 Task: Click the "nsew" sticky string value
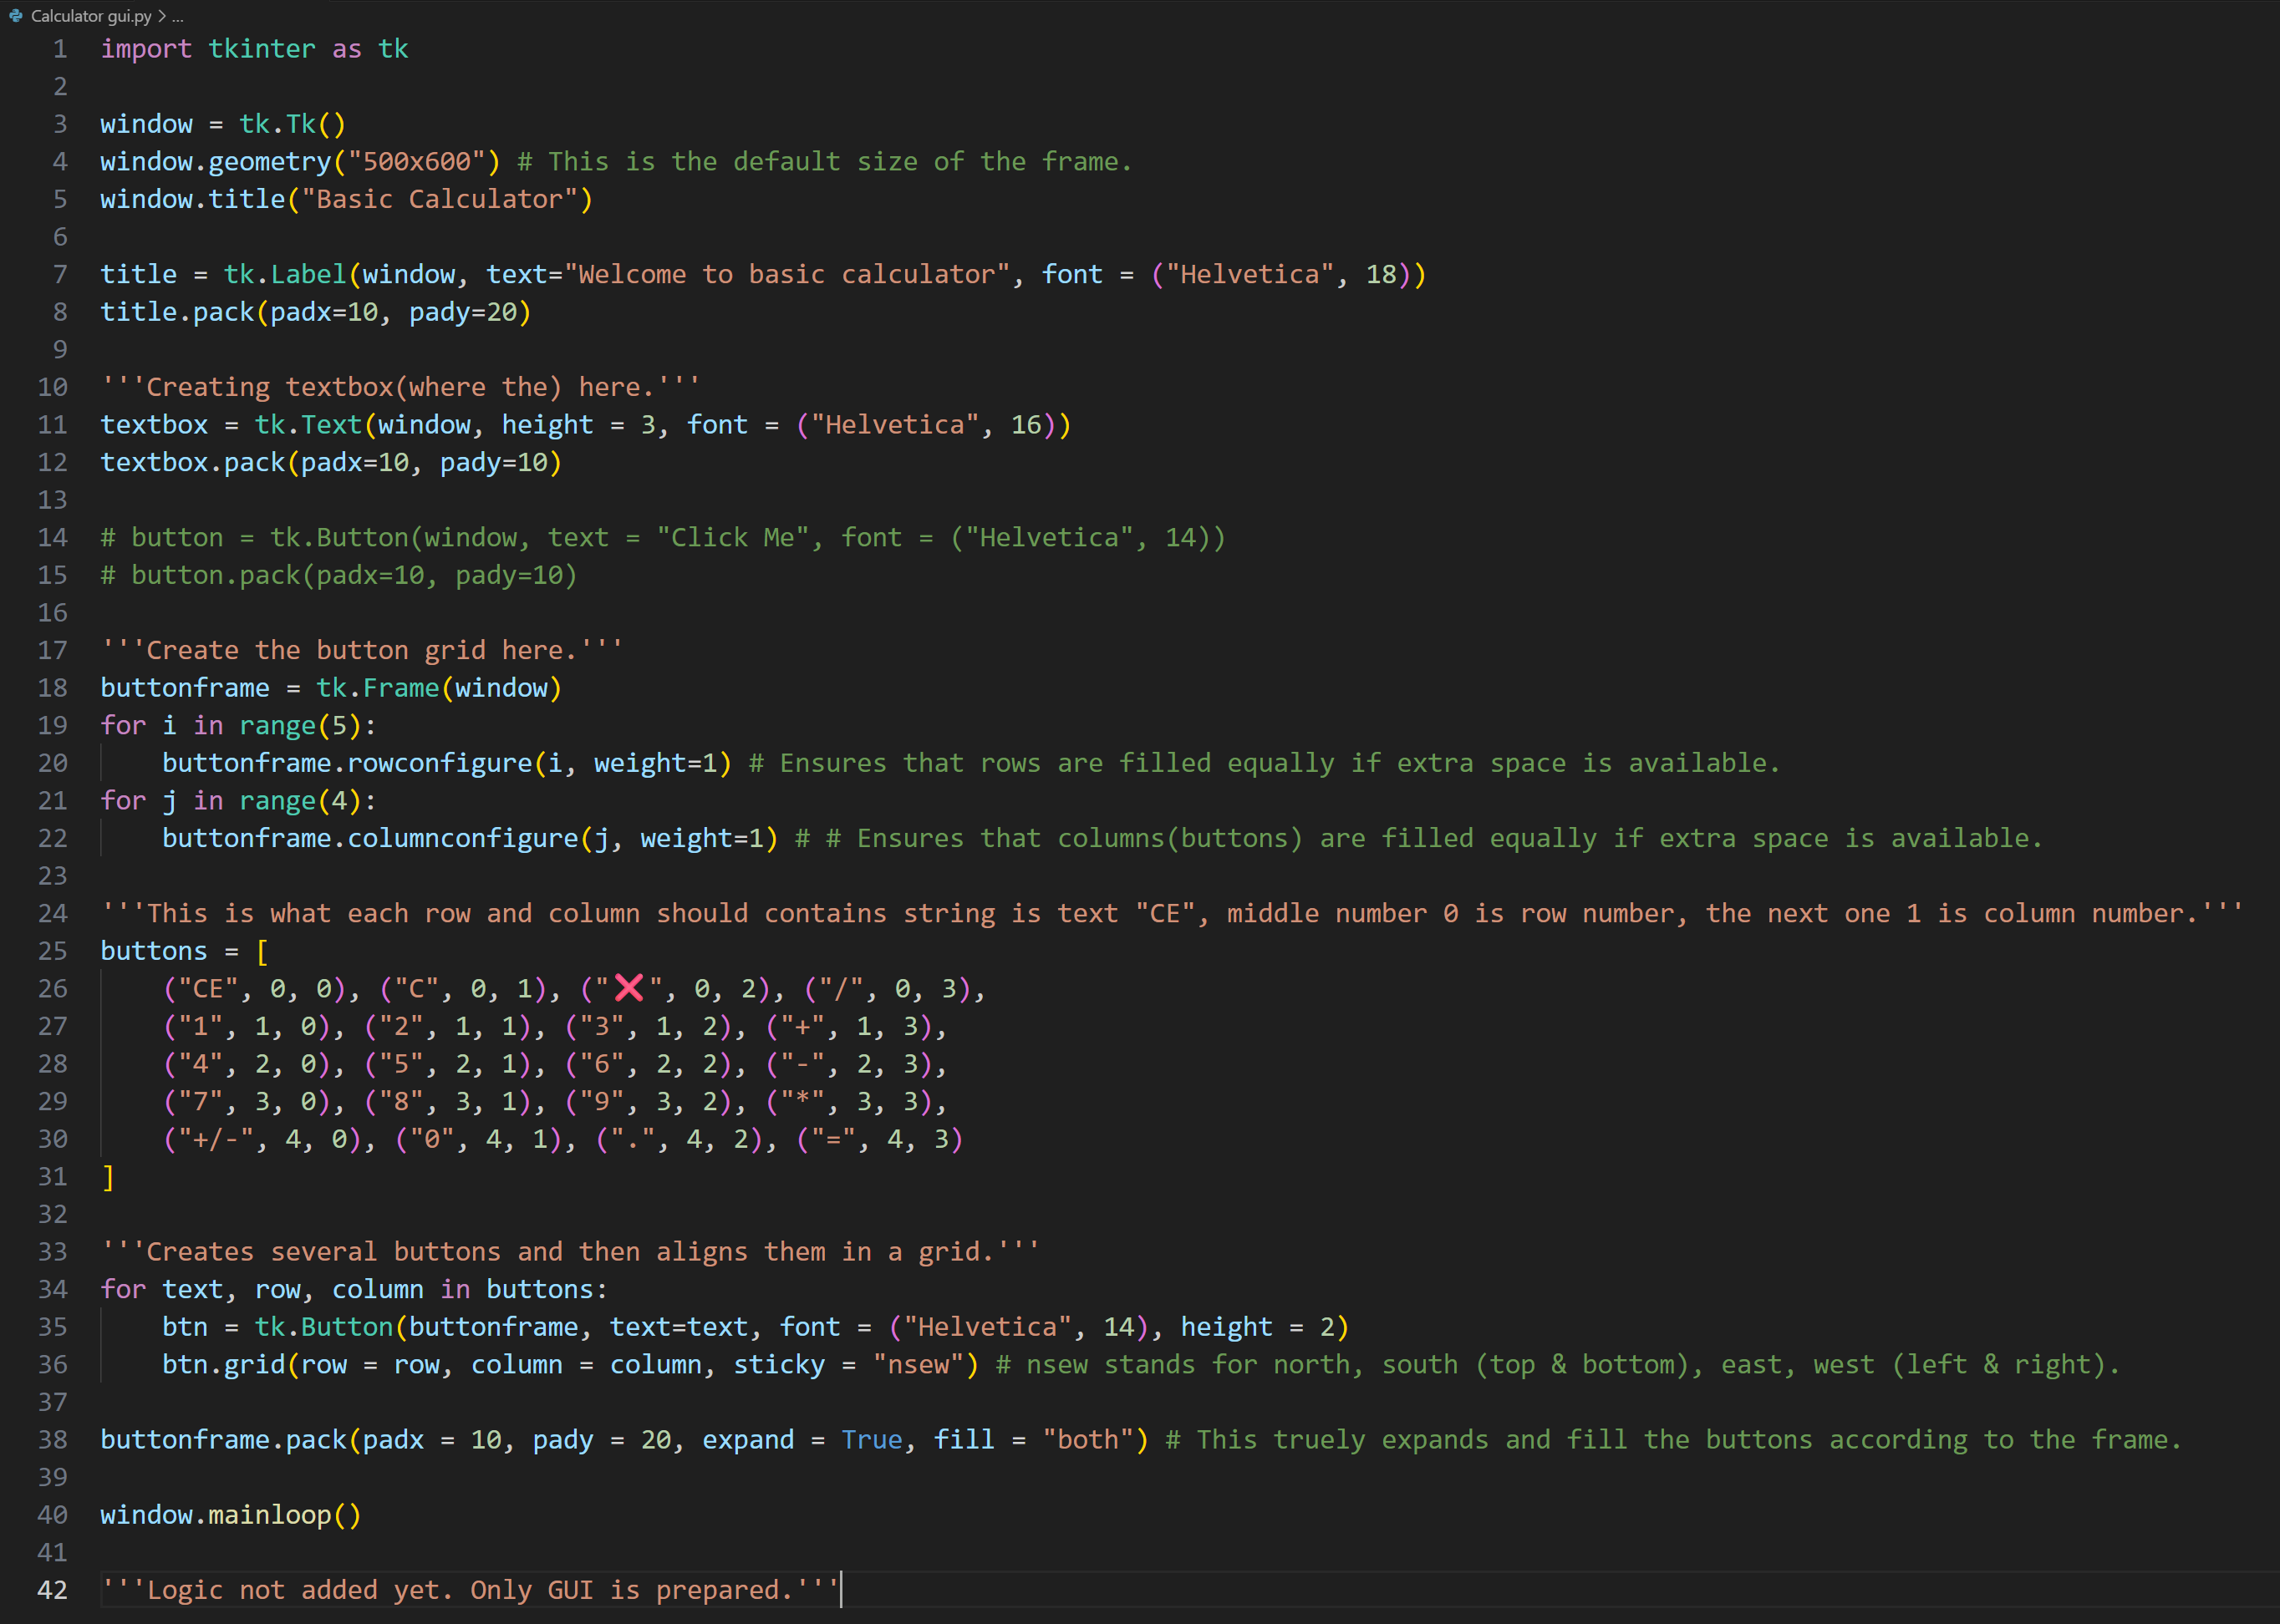tap(919, 1365)
